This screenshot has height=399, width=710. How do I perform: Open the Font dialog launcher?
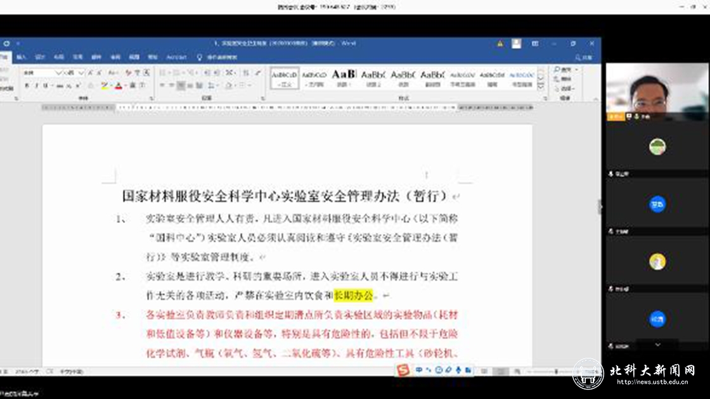coord(152,98)
